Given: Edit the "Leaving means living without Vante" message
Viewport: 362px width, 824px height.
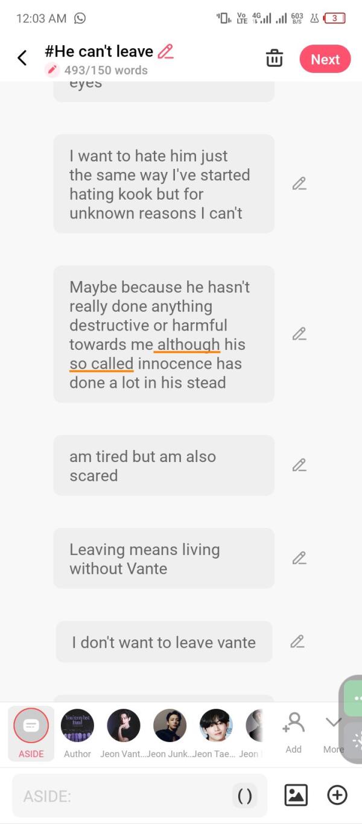Looking at the screenshot, I should coord(299,558).
